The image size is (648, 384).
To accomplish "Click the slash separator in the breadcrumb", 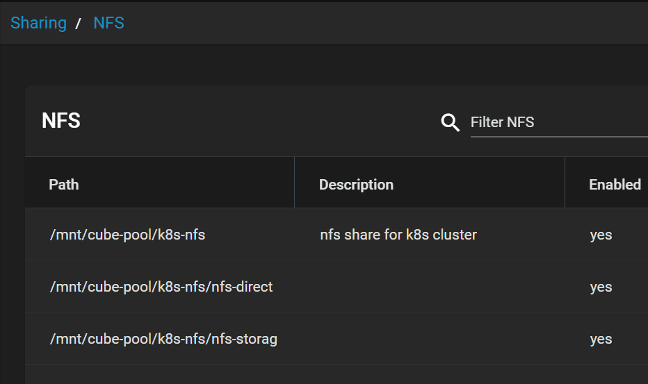I will 78,24.
